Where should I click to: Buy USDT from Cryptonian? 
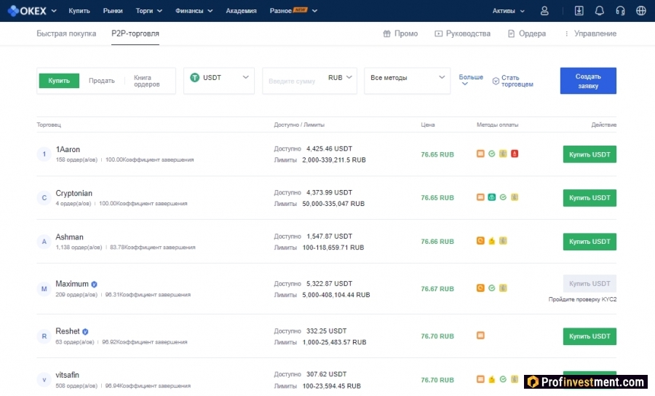589,197
